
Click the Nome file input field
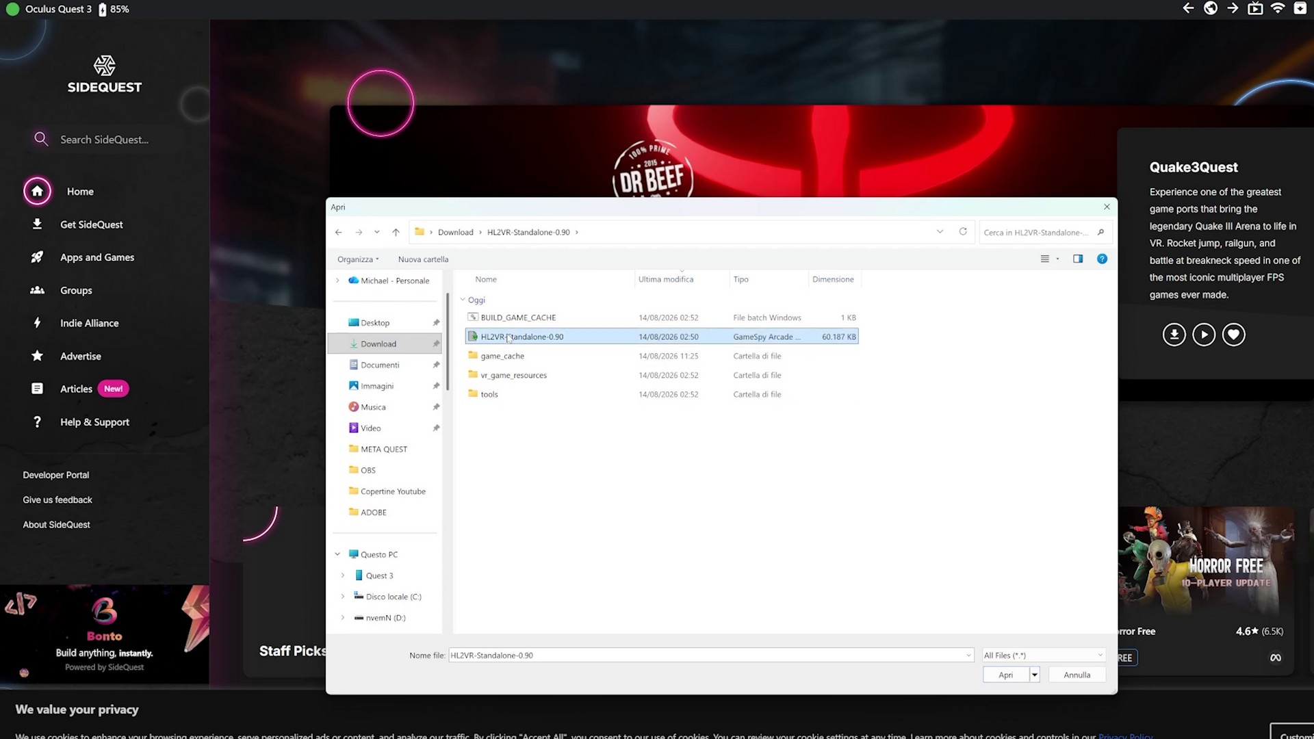(x=710, y=656)
